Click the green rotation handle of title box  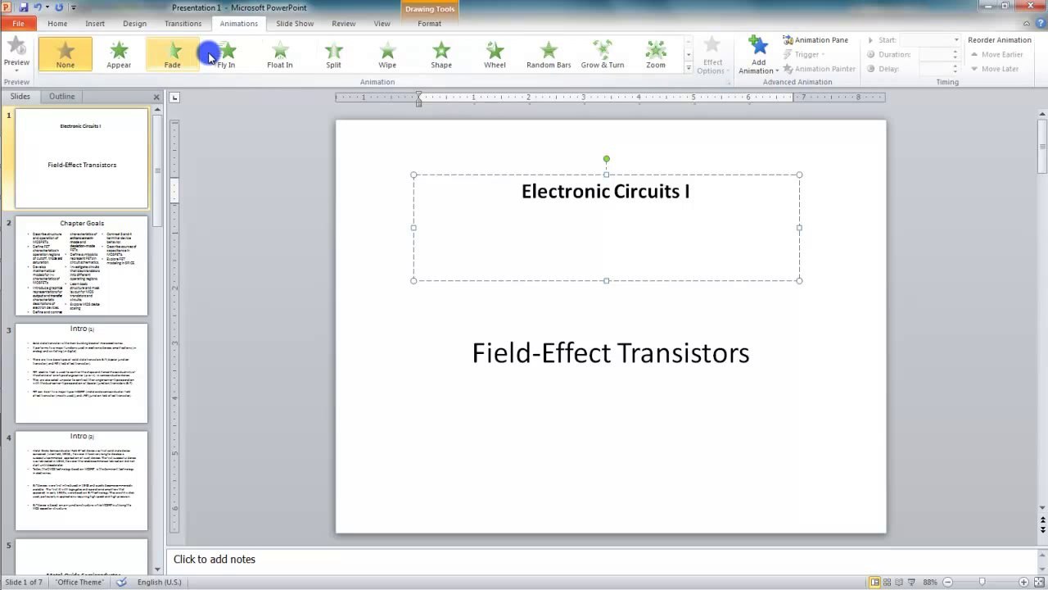pyautogui.click(x=606, y=159)
